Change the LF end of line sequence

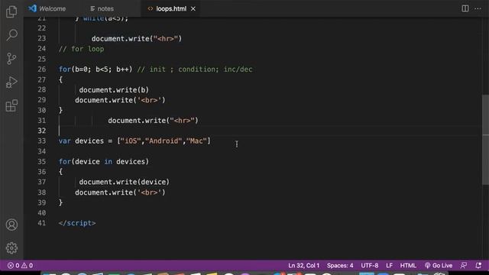pos(389,265)
